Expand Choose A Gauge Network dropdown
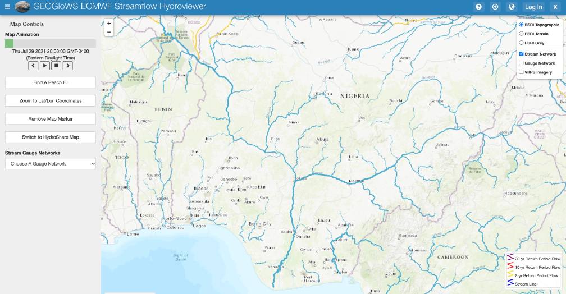This screenshot has height=294, width=566. (x=51, y=164)
